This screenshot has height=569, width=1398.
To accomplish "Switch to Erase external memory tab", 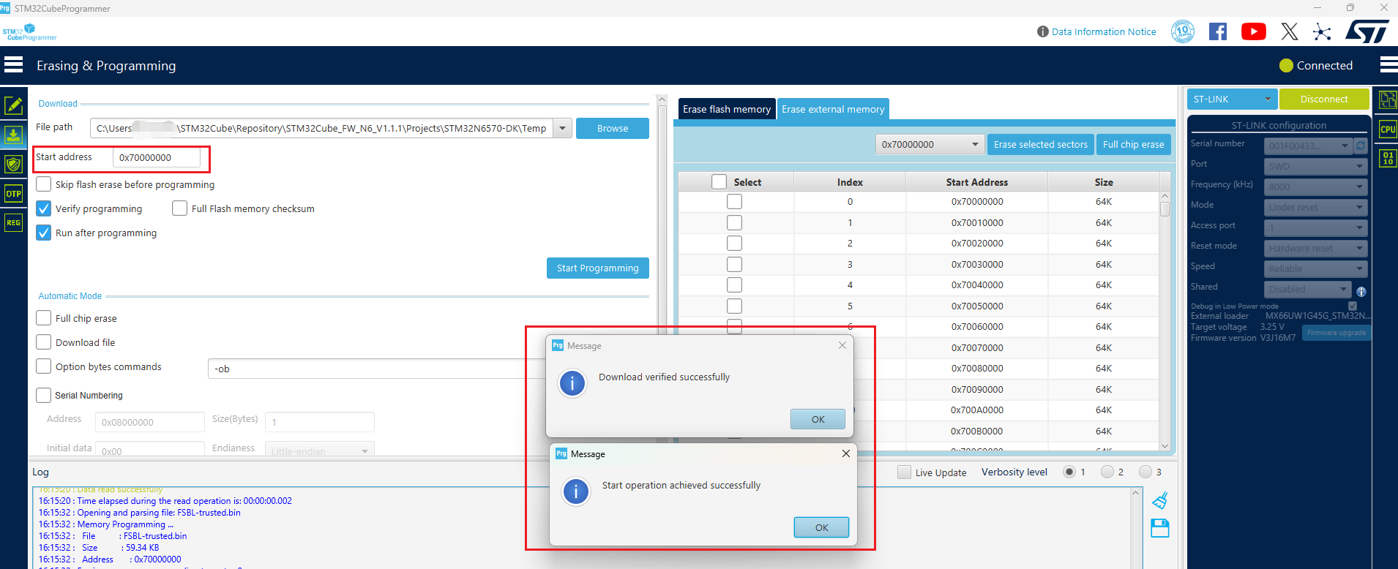I will [x=833, y=109].
